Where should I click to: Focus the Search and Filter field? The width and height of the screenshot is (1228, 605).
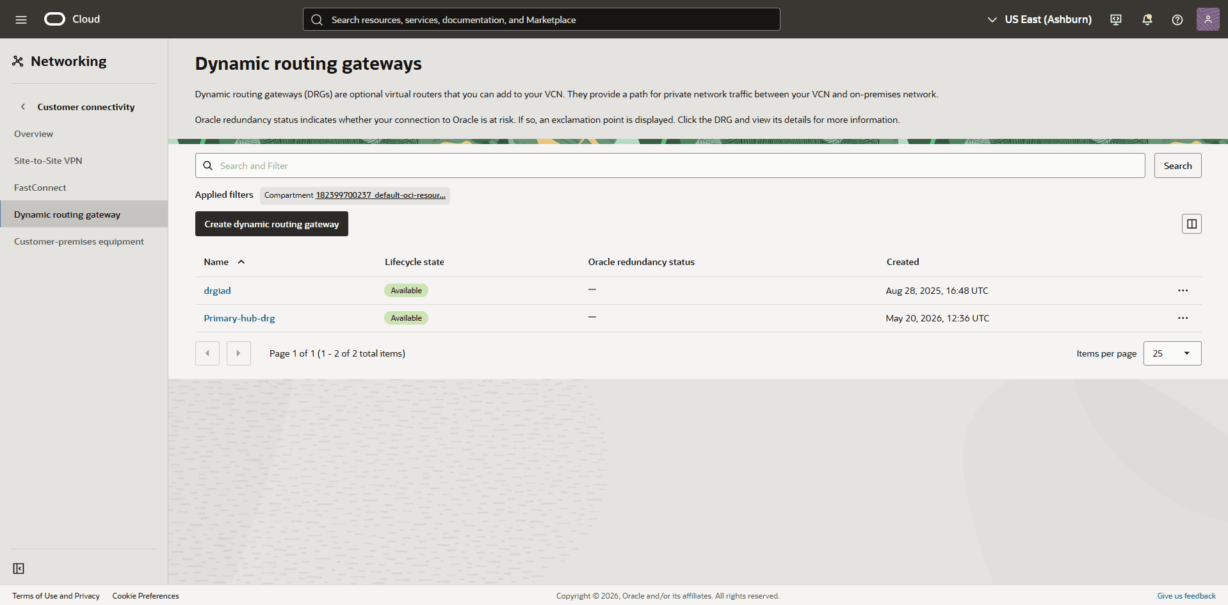pos(670,166)
